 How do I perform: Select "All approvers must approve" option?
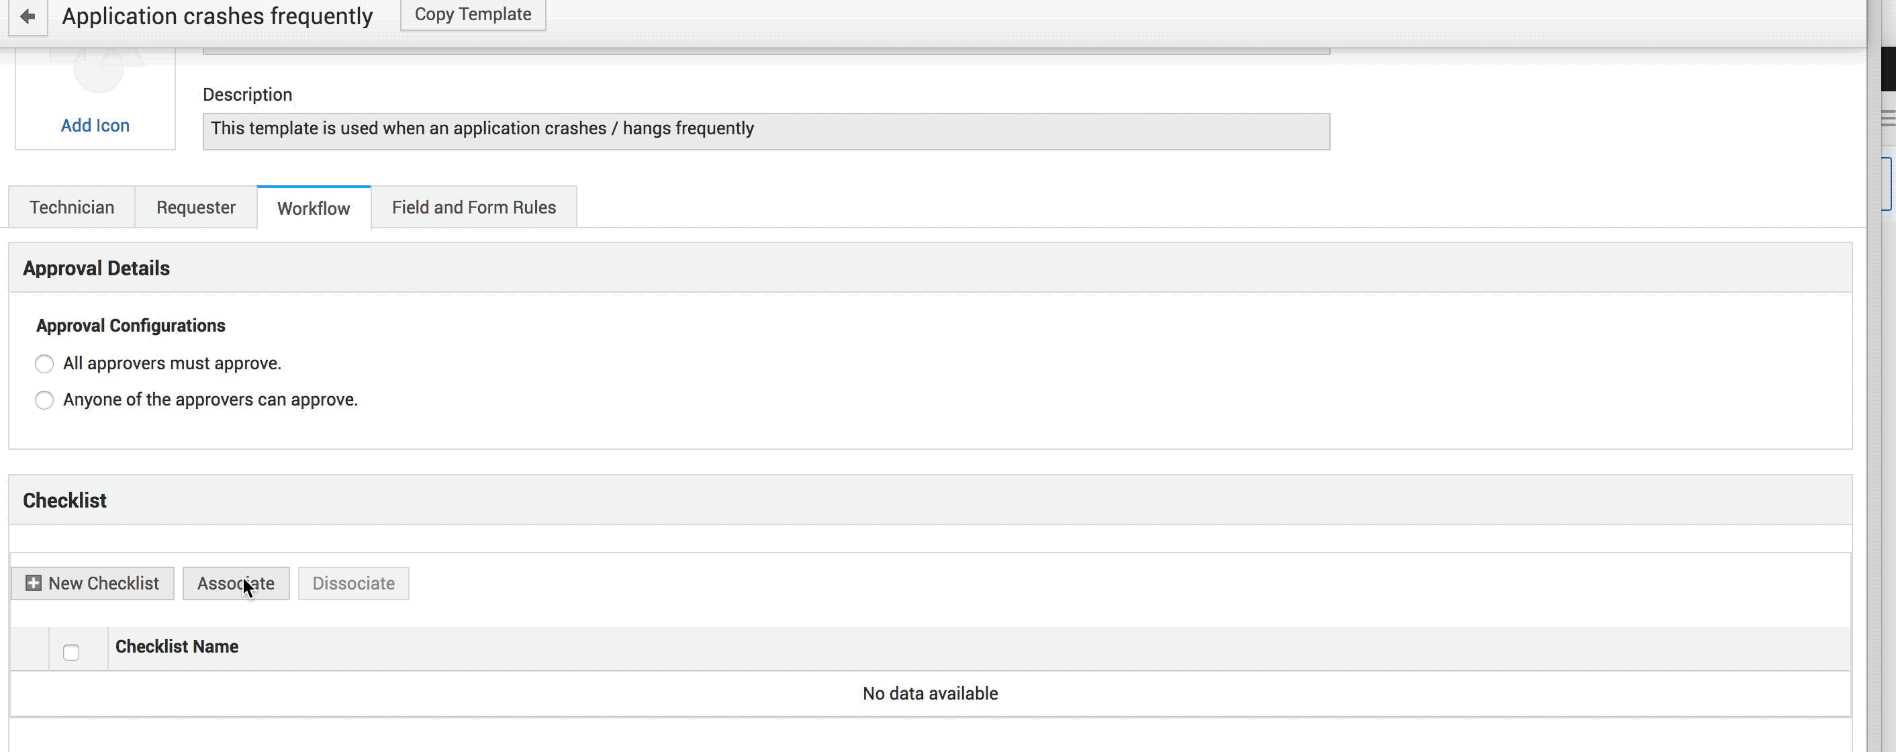(44, 364)
